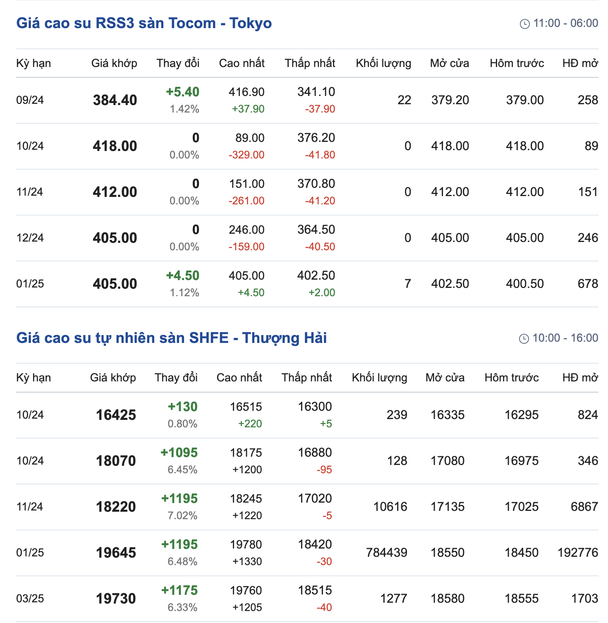Click the highest price 246.00
This screenshot has height=623, width=608.
[x=247, y=230]
